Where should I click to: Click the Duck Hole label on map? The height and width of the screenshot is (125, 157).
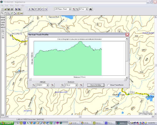[150, 97]
